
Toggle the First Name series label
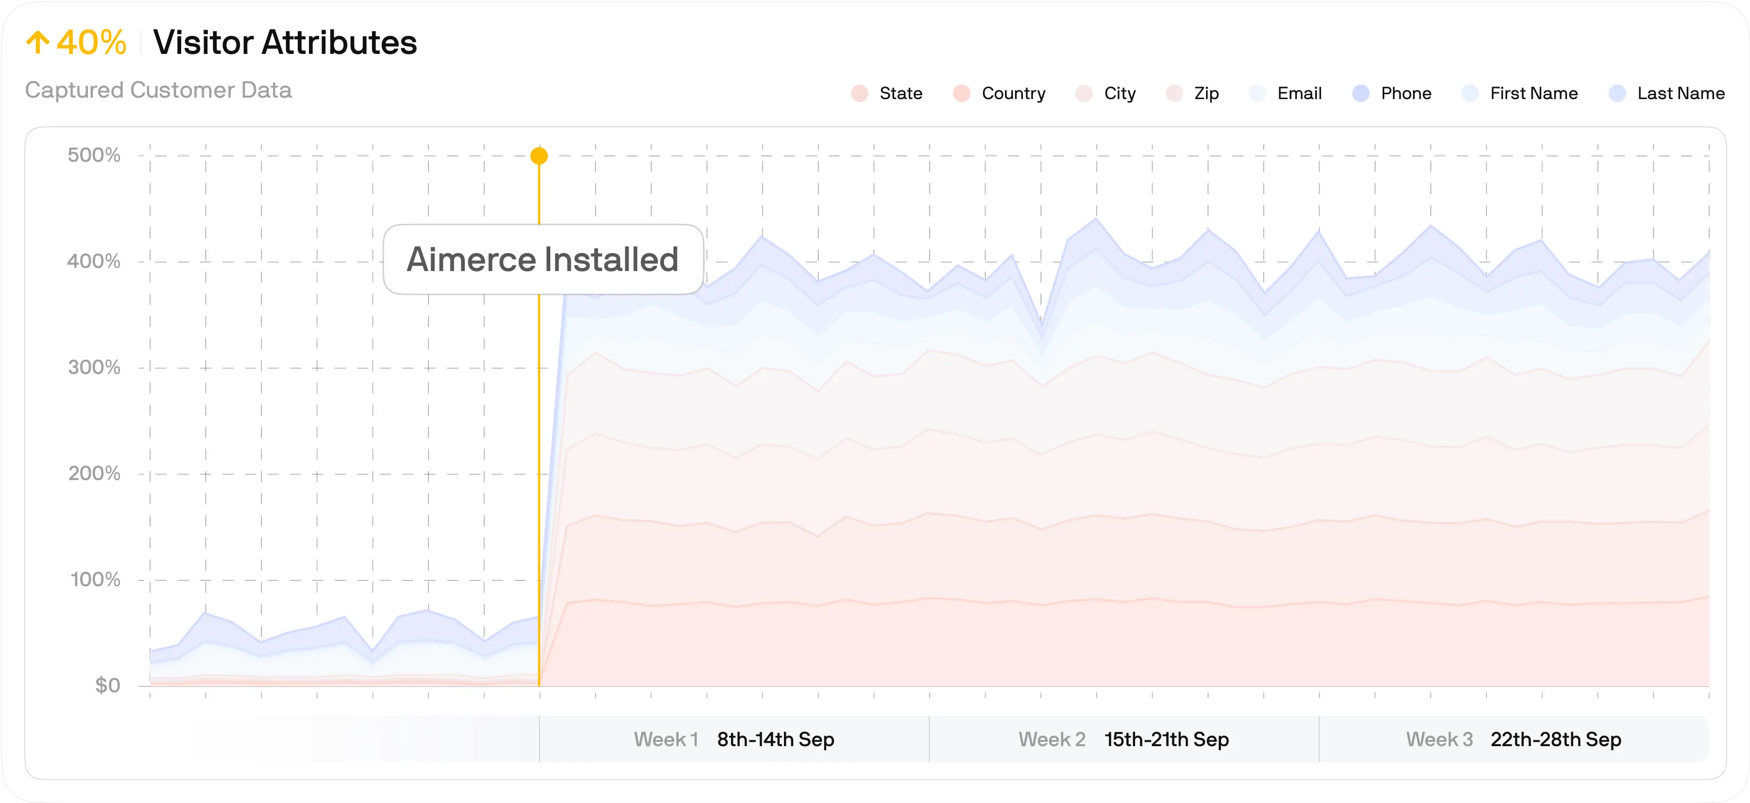(x=1534, y=93)
